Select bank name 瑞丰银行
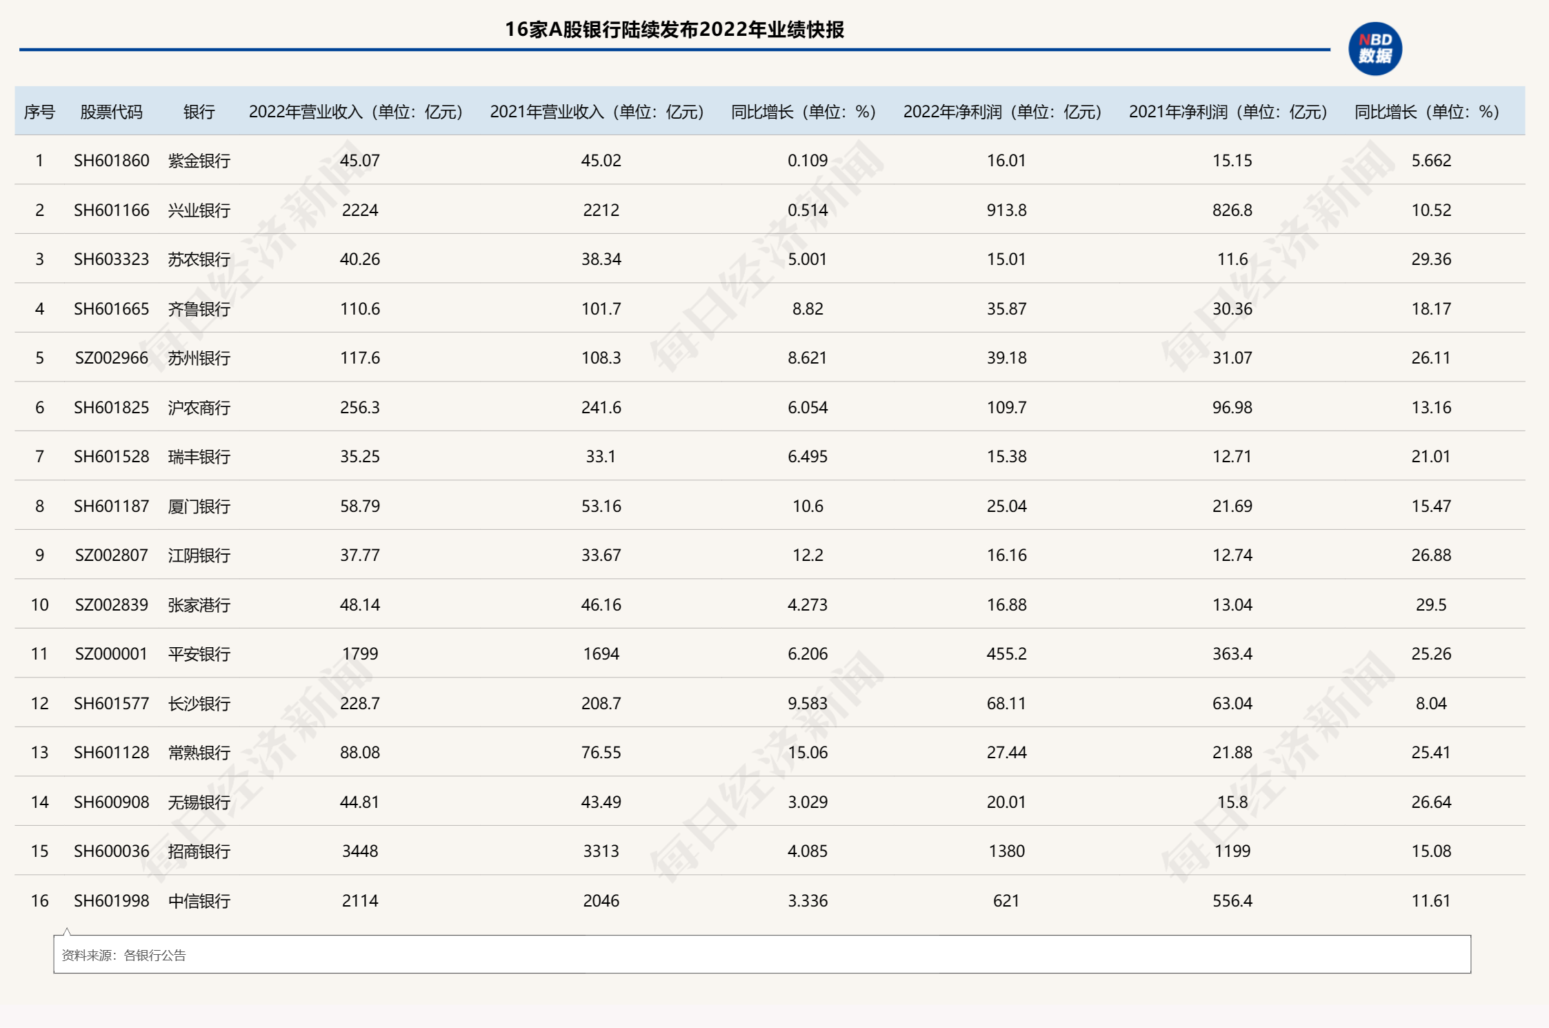 coord(199,457)
